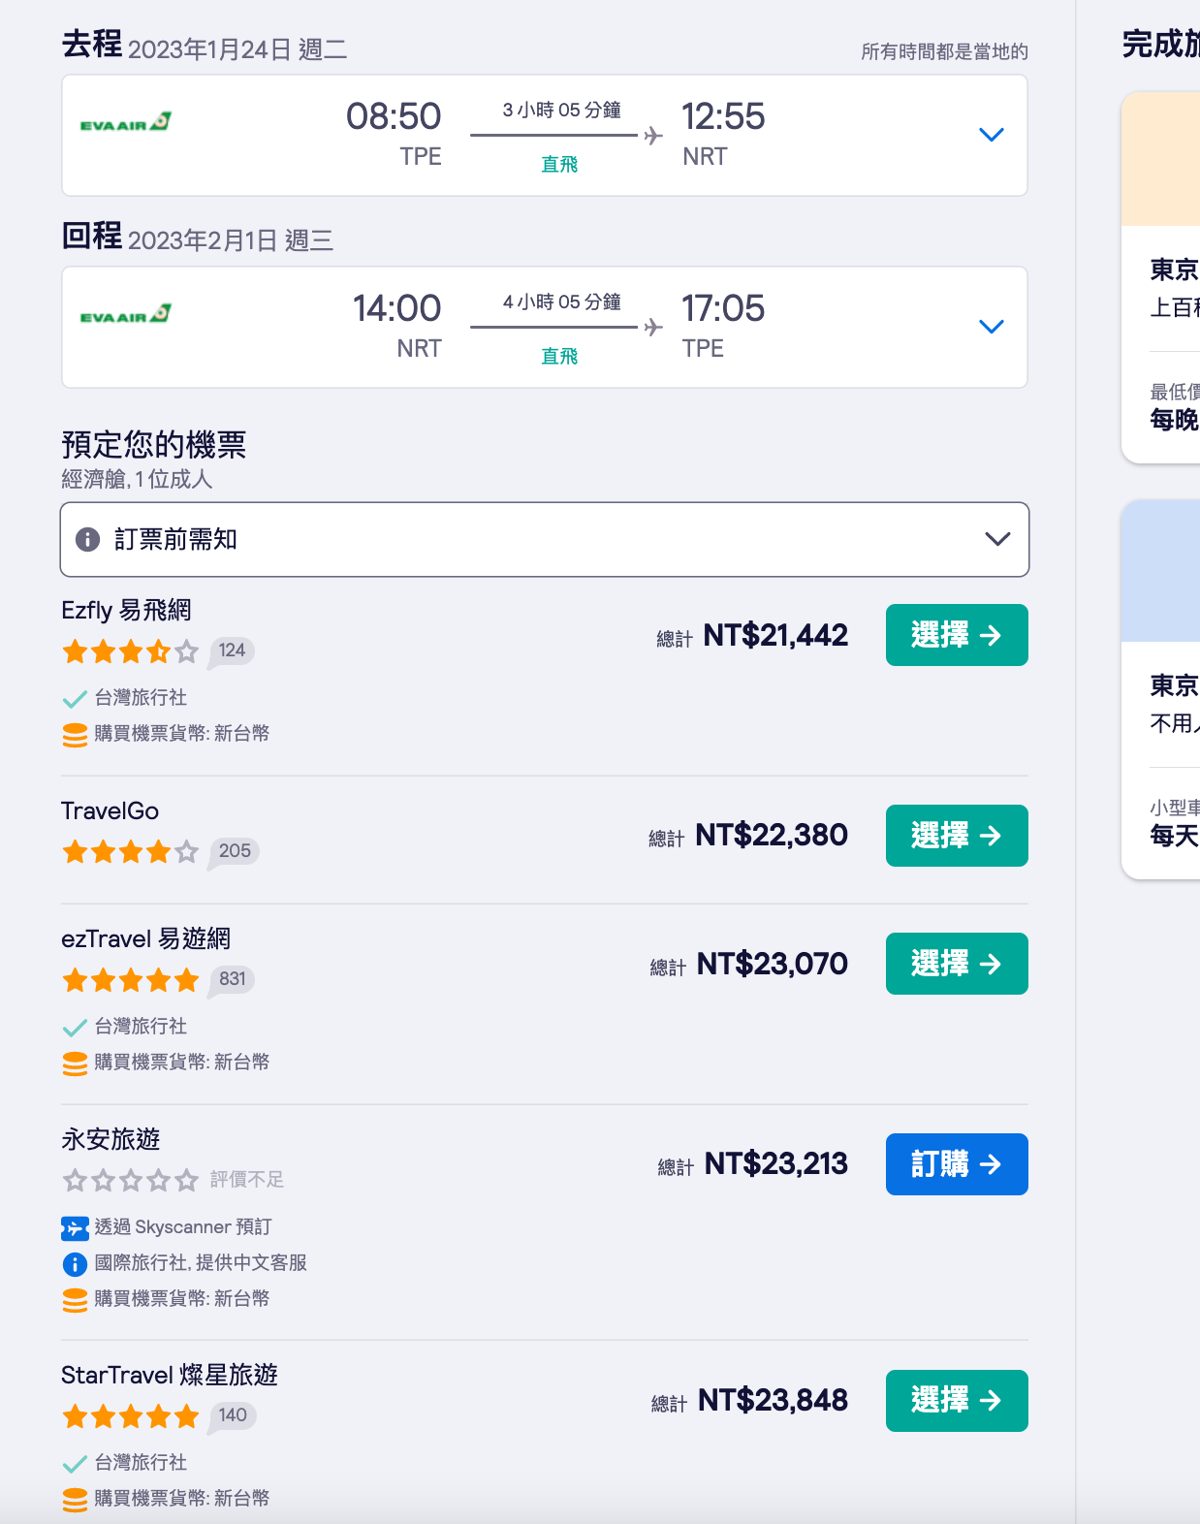Click the ezTravel 台灣旅行社 checkmark icon
Image resolution: width=1200 pixels, height=1524 pixels.
[75, 1028]
